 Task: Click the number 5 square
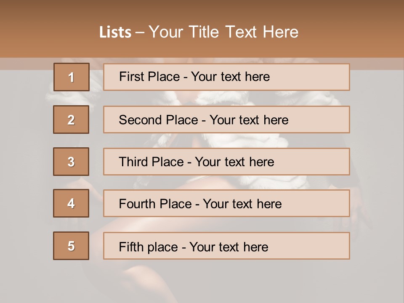(71, 246)
